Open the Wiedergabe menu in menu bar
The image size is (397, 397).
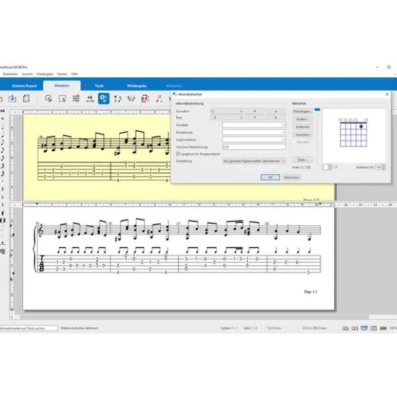click(44, 74)
